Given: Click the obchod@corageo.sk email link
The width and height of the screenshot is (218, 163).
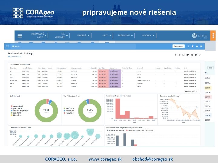Looking at the screenshot, I should 153,159.
